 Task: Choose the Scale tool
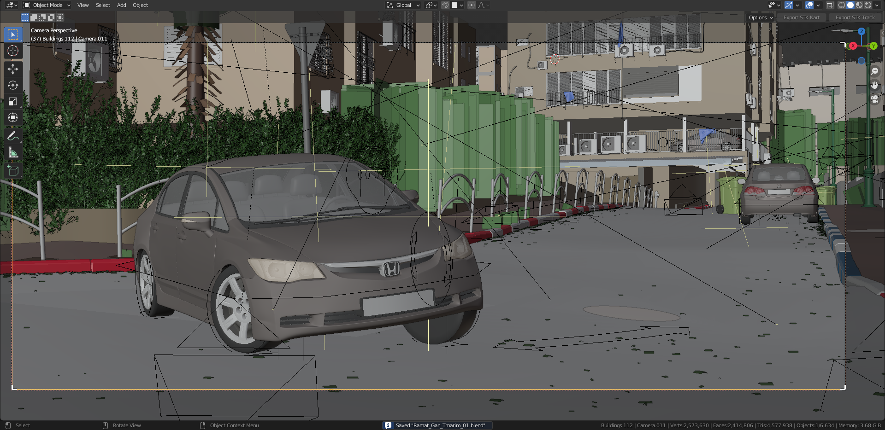point(13,101)
